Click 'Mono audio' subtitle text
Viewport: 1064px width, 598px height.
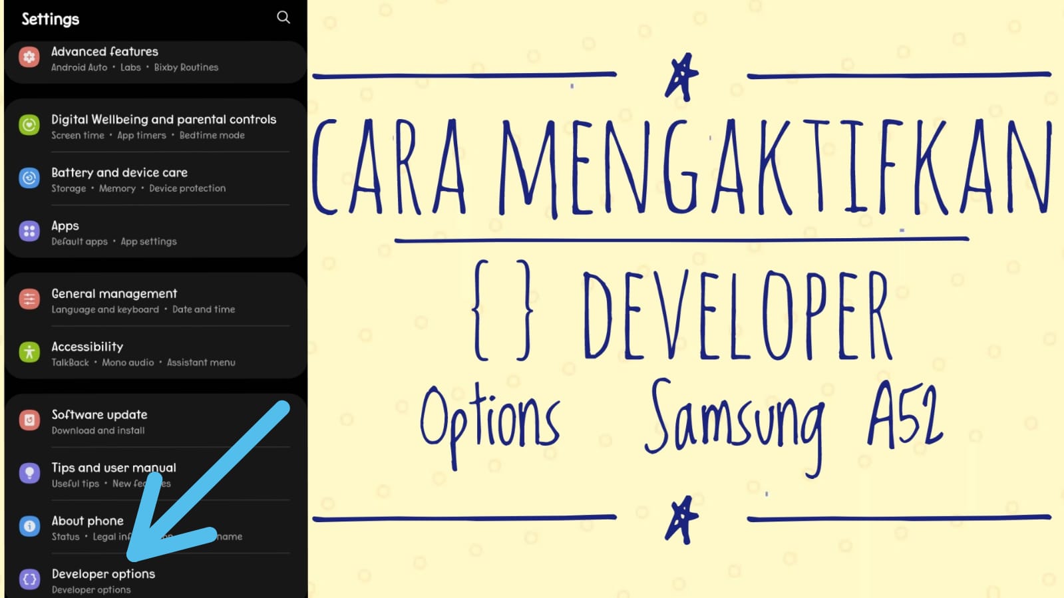(x=128, y=363)
